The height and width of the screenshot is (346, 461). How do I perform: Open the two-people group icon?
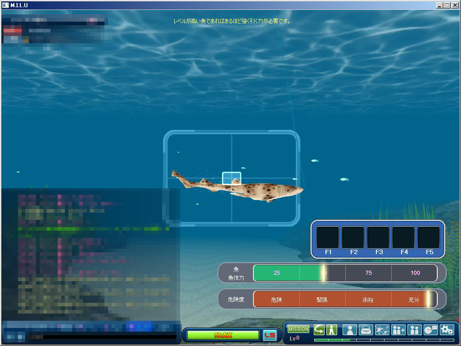click(x=414, y=330)
